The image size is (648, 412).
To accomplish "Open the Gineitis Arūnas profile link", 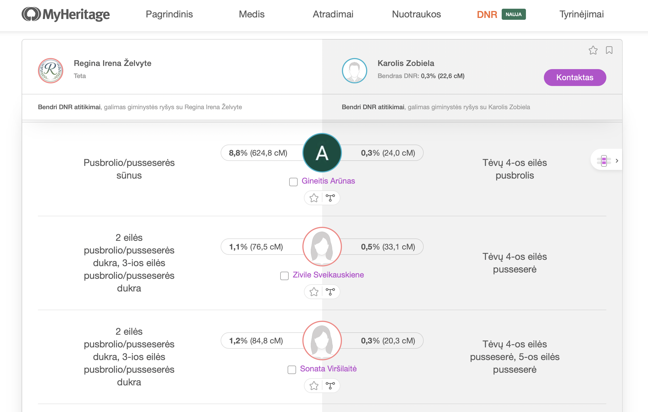I will 328,181.
